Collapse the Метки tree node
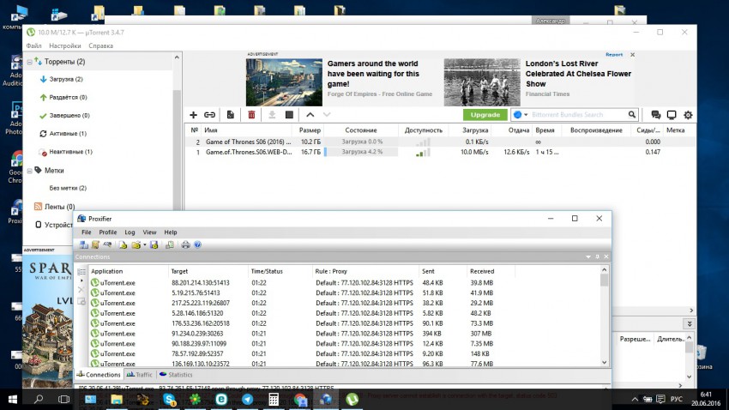 pyautogui.click(x=29, y=171)
